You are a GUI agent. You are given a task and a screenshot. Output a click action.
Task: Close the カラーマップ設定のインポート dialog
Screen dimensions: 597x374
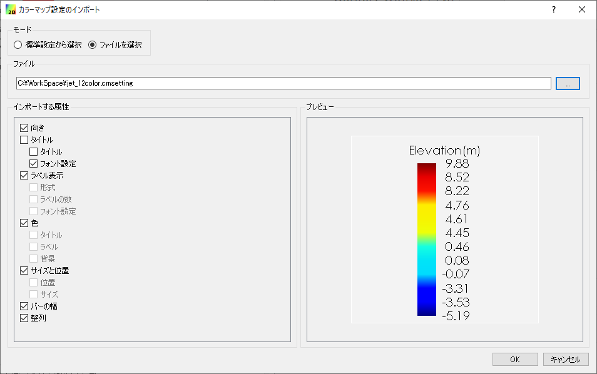(x=582, y=9)
